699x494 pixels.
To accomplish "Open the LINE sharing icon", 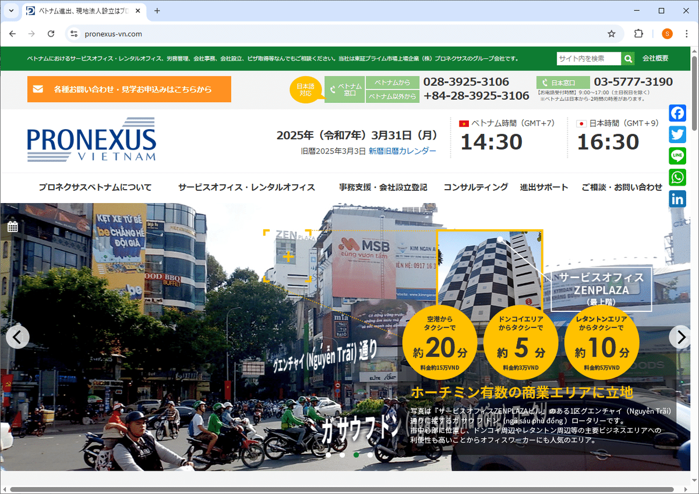I will (677, 156).
